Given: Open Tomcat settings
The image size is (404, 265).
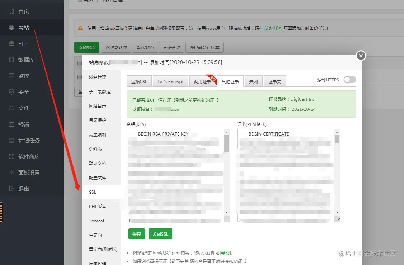Looking at the screenshot, I should pyautogui.click(x=97, y=221).
